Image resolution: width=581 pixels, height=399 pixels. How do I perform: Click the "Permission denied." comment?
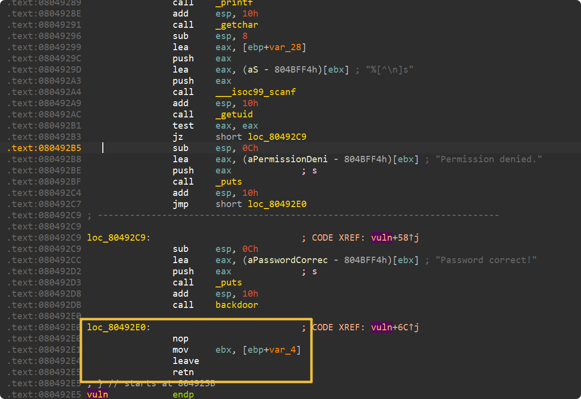click(489, 159)
